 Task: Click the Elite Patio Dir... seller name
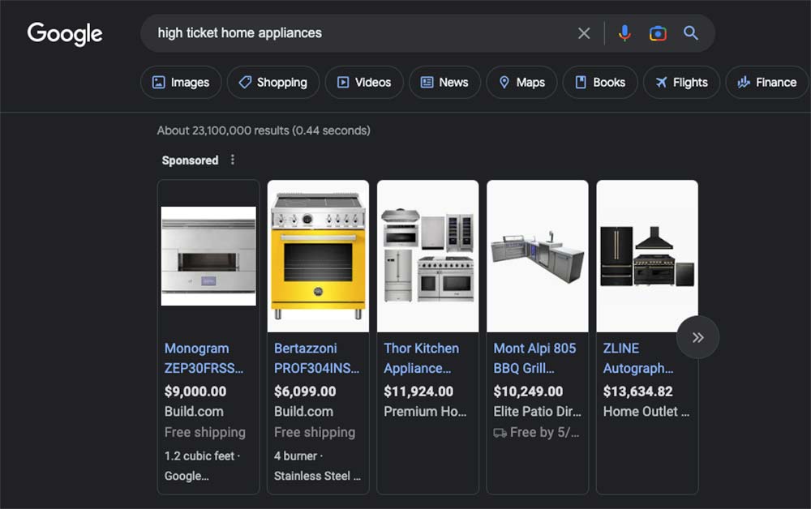pos(538,412)
